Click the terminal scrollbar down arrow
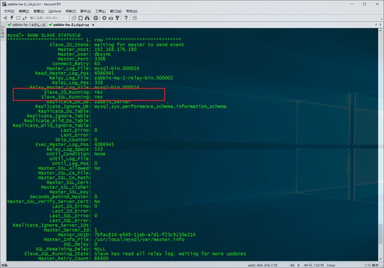Screen dimensions: 384x268 point(380,259)
